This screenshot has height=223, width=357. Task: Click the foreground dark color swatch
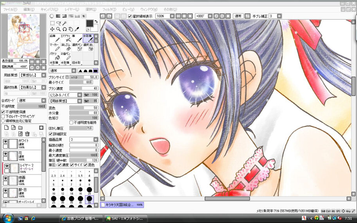[x=90, y=23]
